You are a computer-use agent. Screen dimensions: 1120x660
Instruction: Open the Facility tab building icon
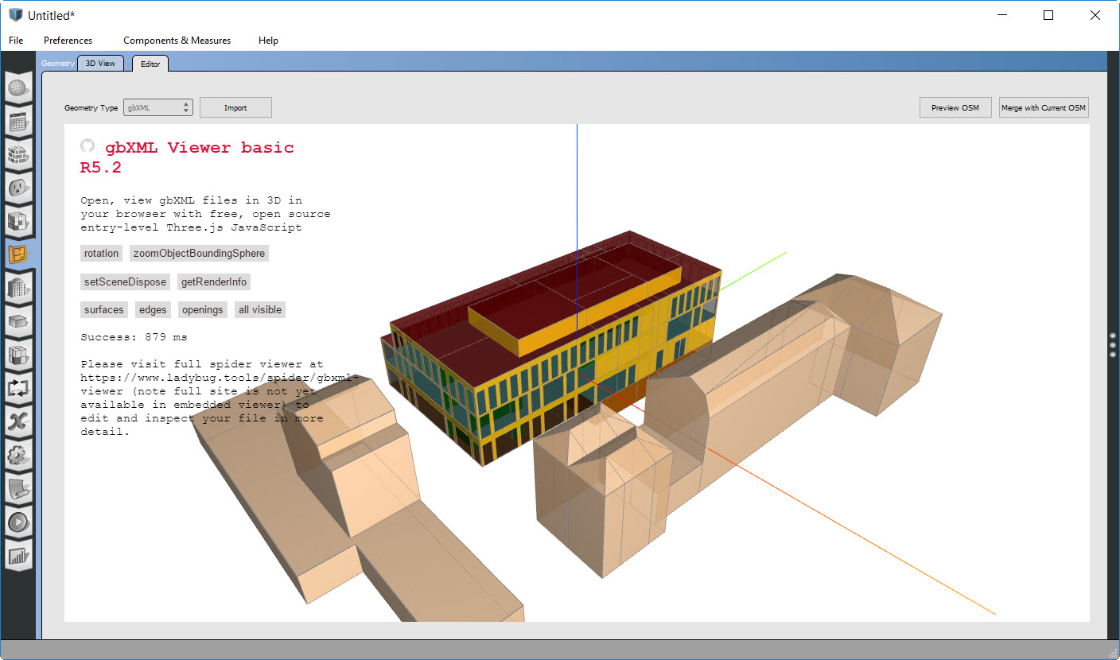[18, 288]
